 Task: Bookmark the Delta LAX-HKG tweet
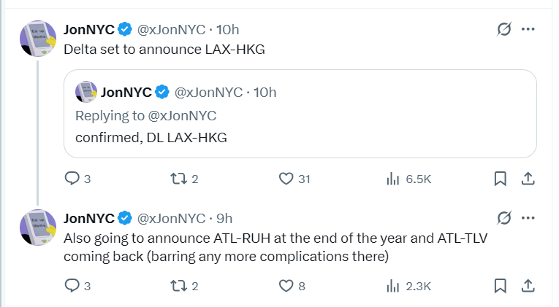[501, 179]
